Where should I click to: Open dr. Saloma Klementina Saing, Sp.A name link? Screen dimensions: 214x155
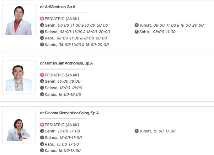69,113
